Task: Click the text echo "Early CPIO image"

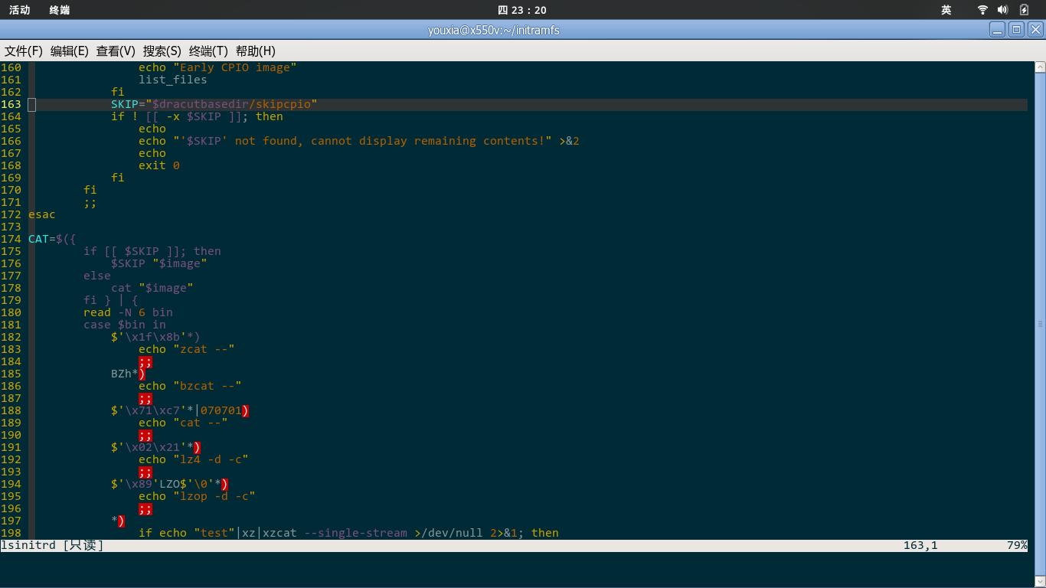Action: (x=217, y=67)
